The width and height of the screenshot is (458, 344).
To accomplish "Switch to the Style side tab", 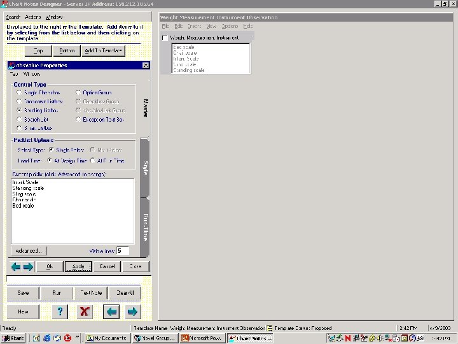I will point(145,168).
